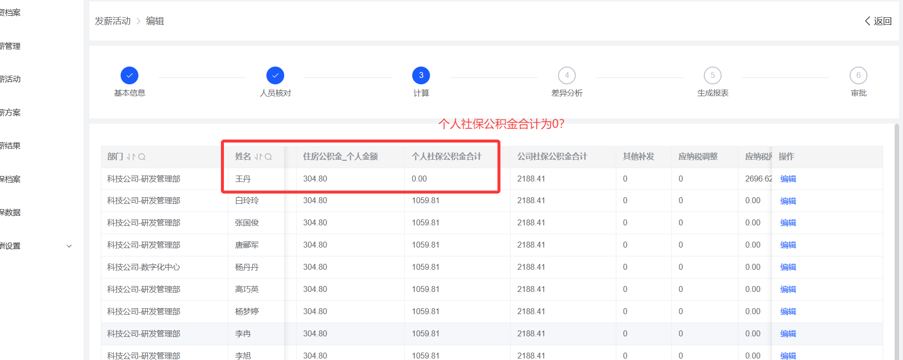
Task: Click the 住房公积金_个人金额 column header
Action: [341, 157]
